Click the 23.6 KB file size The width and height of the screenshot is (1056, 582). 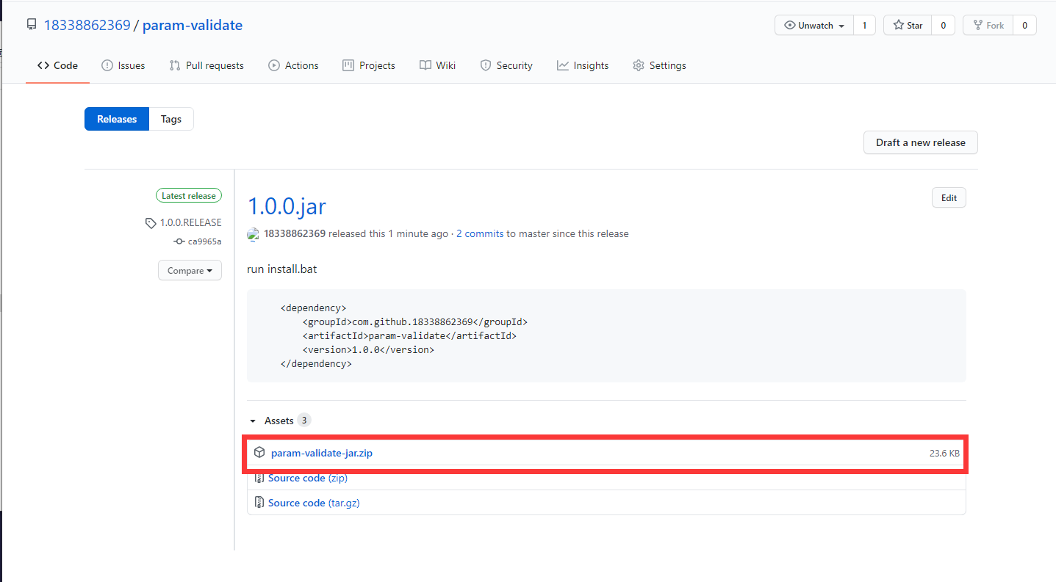point(944,453)
